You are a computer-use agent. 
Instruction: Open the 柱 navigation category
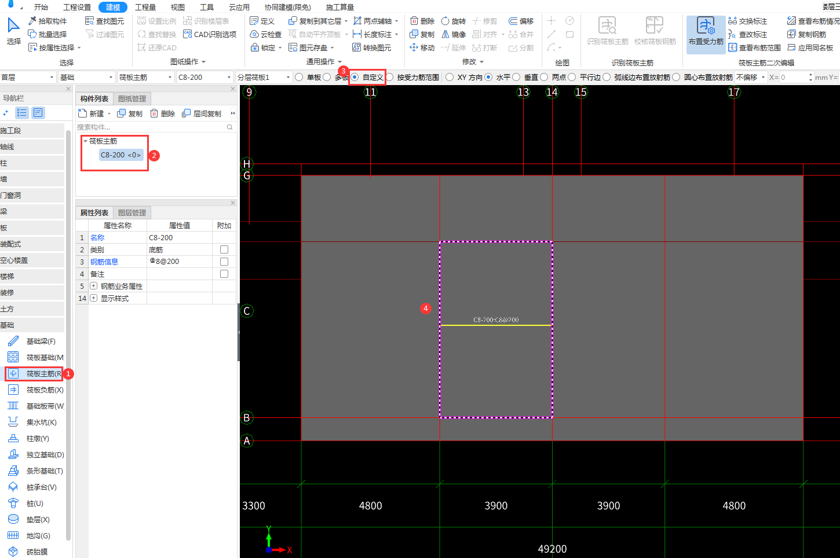pyautogui.click(x=32, y=163)
